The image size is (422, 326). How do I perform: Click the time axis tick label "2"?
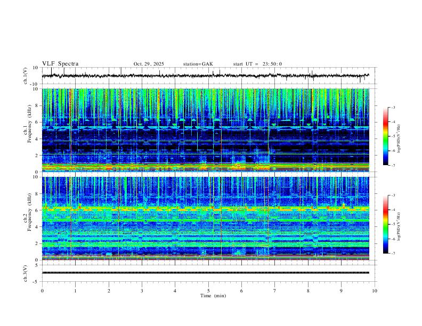pos(109,291)
